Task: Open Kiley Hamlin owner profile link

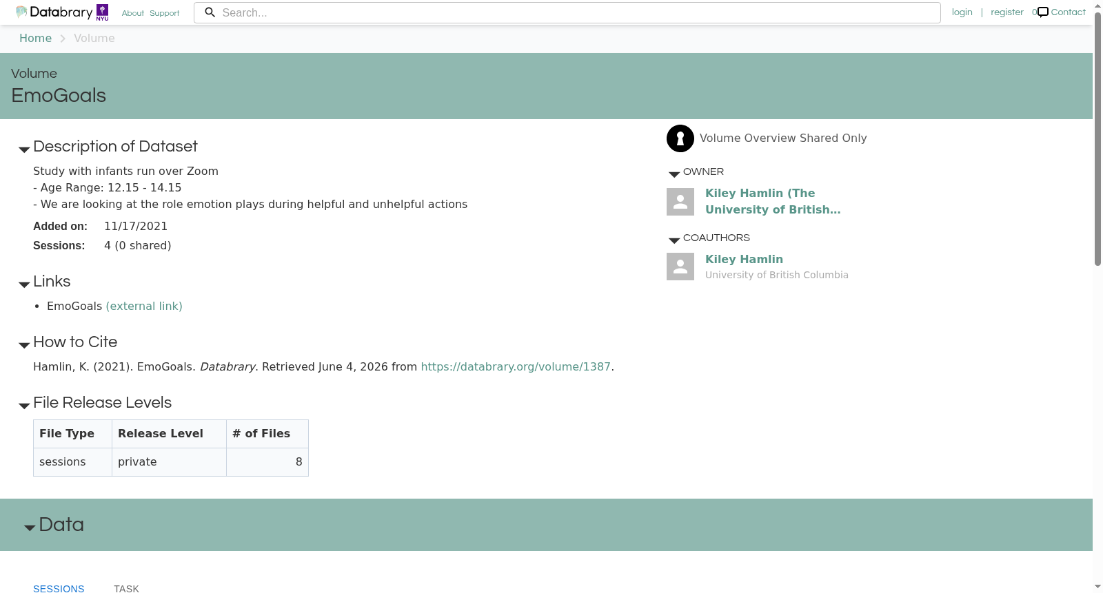Action: 773,201
